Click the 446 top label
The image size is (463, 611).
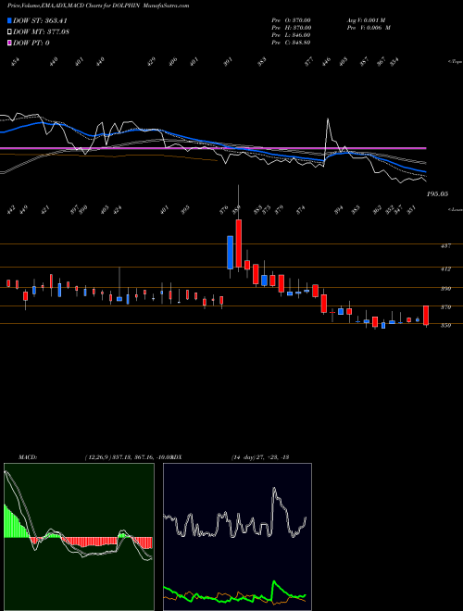coord(326,61)
